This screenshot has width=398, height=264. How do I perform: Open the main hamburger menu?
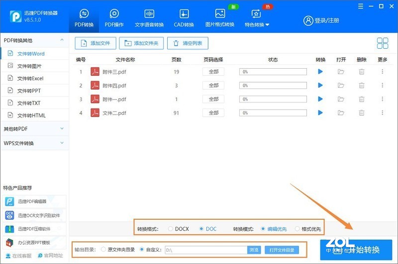tap(360, 6)
